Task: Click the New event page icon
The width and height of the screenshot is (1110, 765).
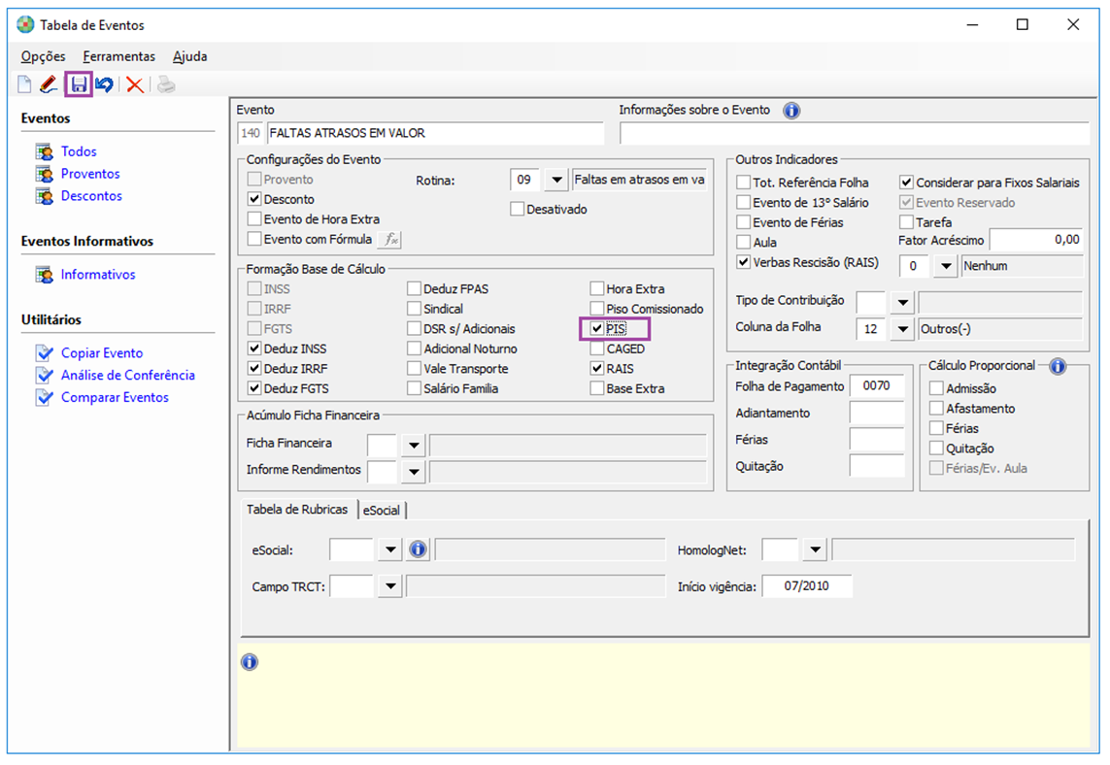Action: click(25, 84)
